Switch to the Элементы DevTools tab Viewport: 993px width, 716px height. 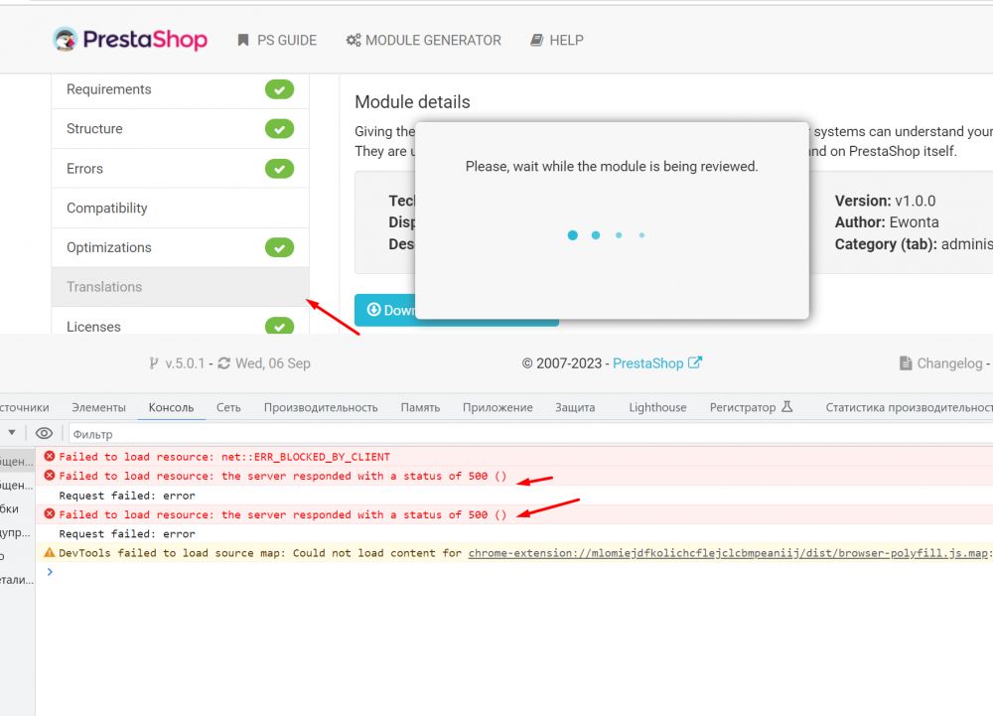(98, 408)
